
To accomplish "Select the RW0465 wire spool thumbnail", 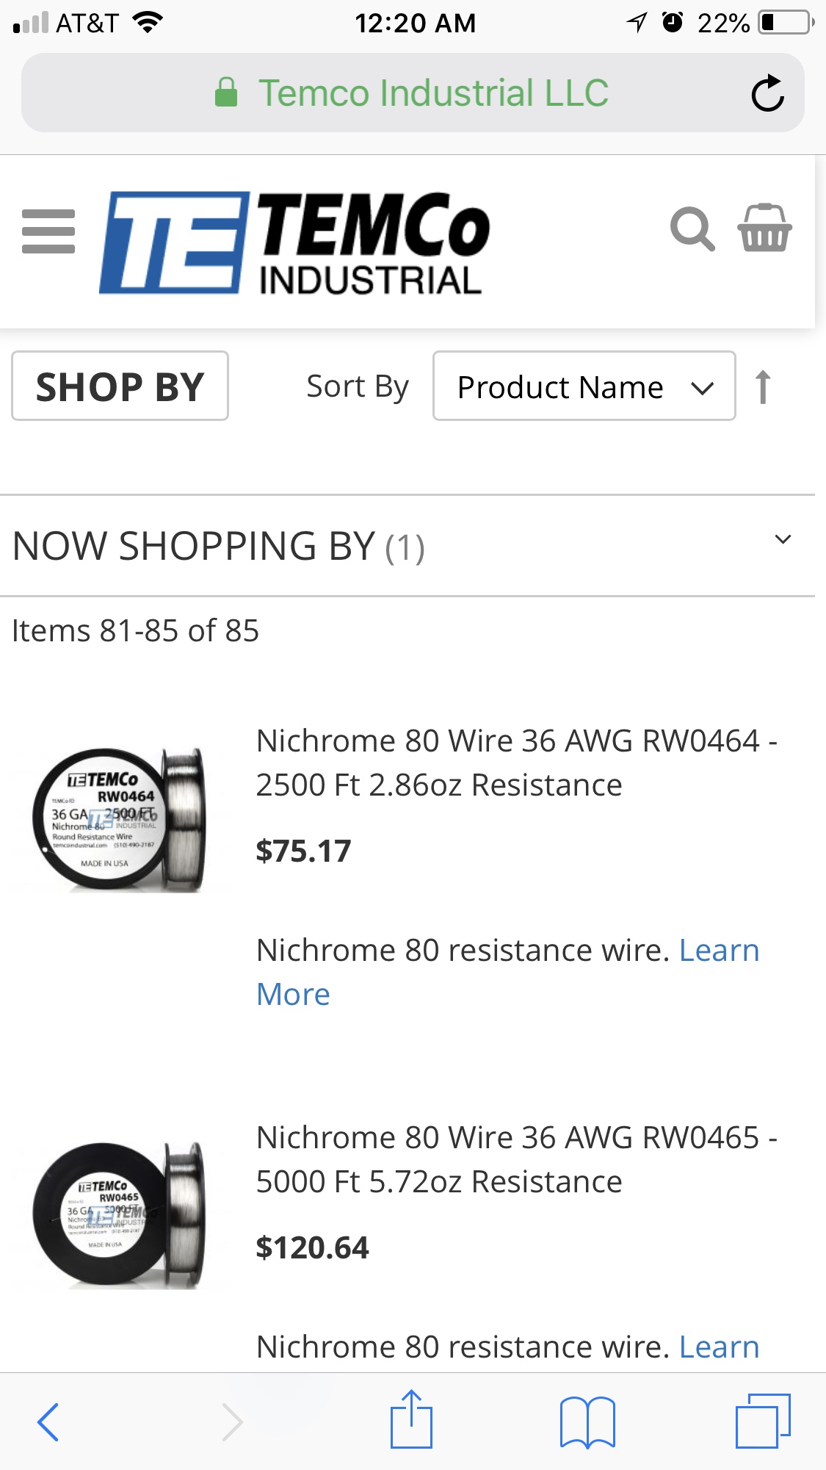I will click(x=120, y=1214).
